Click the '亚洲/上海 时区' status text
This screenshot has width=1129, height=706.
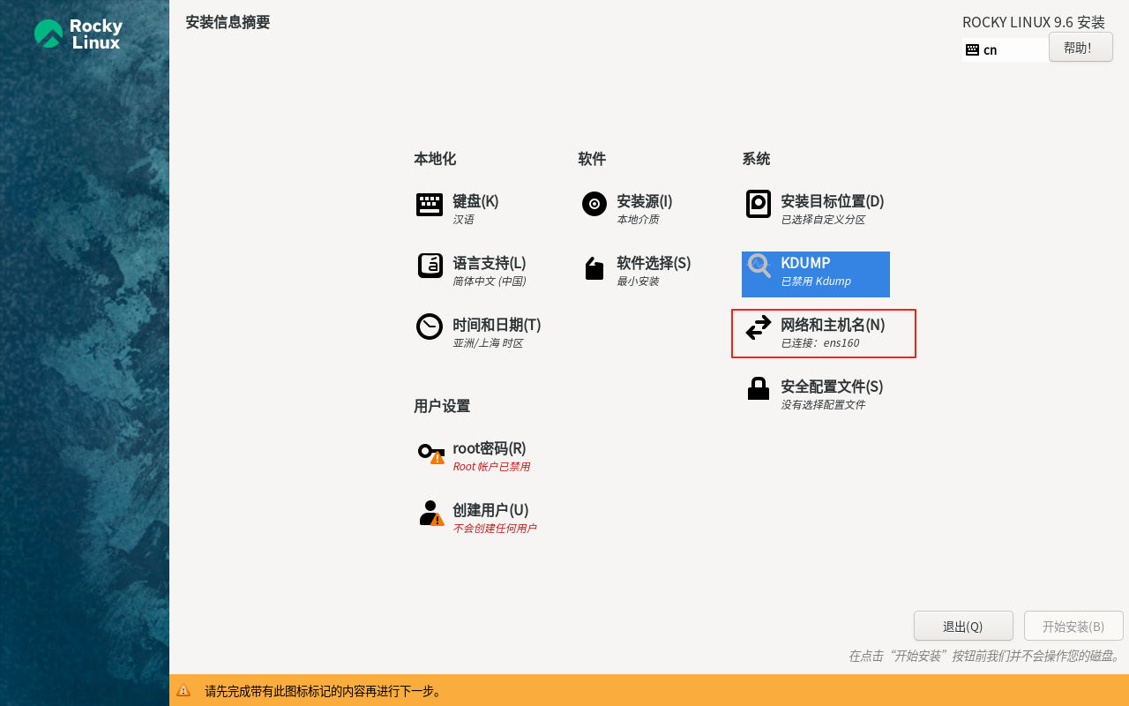(x=488, y=343)
